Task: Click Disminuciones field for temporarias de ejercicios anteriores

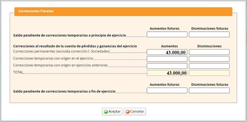Action: click(x=209, y=66)
